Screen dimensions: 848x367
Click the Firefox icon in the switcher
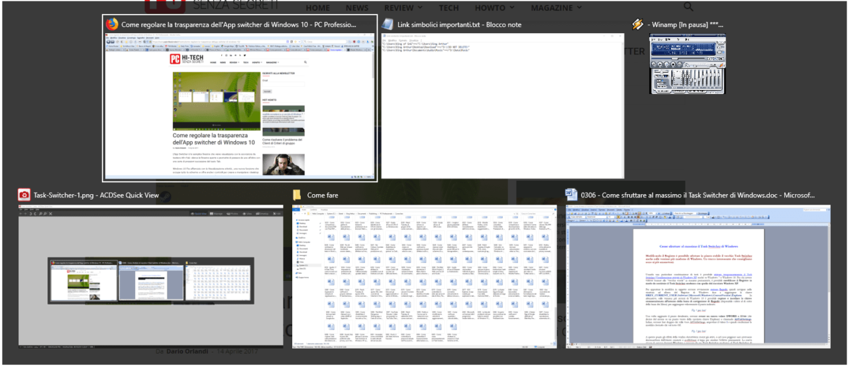[x=112, y=25]
